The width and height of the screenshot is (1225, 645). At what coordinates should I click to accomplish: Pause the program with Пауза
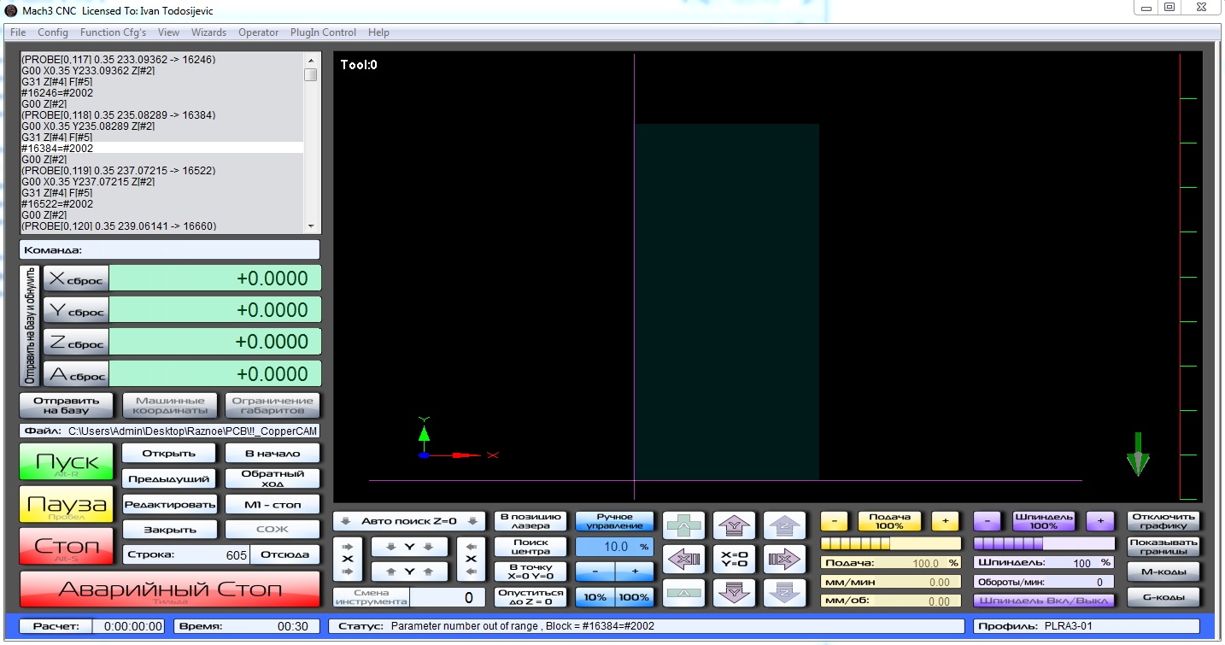[x=66, y=504]
